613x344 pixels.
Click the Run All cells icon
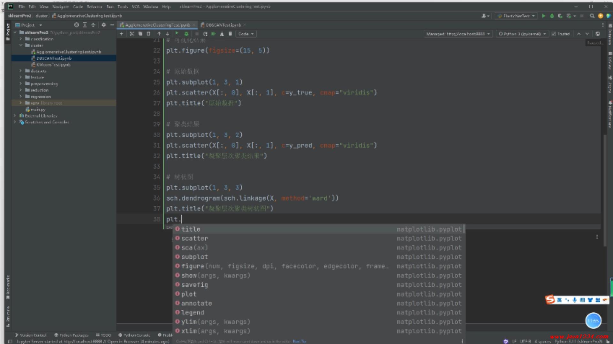(x=214, y=34)
